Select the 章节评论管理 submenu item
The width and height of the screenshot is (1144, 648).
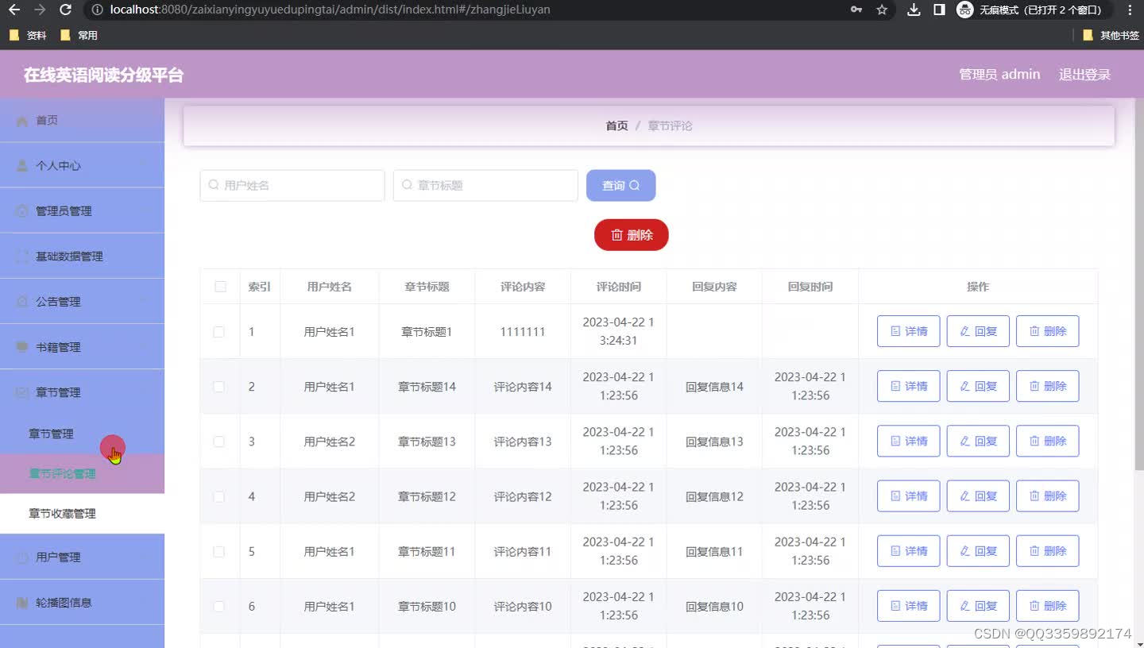click(x=82, y=473)
